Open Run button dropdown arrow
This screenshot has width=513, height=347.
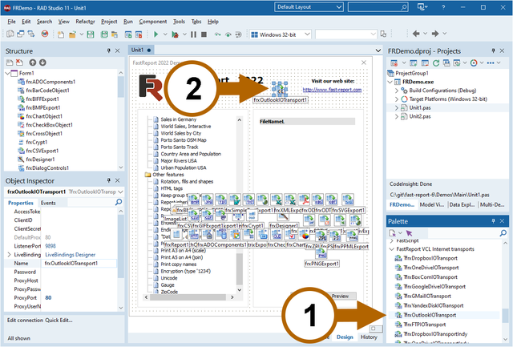click(165, 34)
